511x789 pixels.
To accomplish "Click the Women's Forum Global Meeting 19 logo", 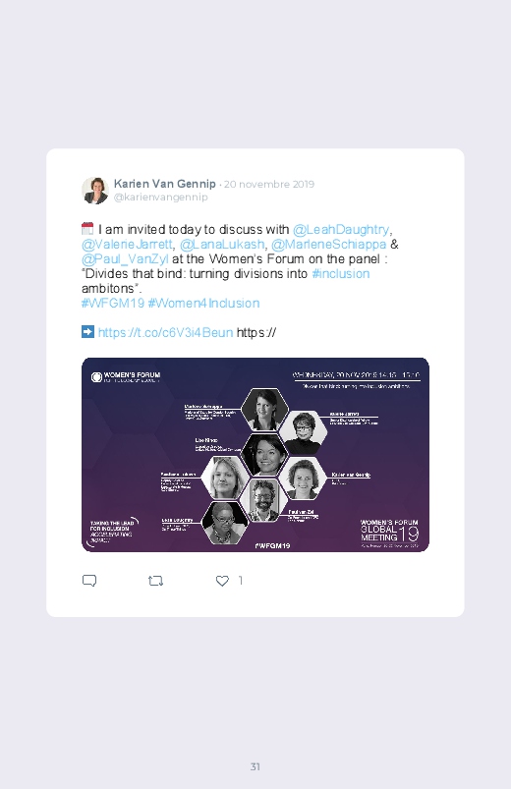I will point(390,534).
